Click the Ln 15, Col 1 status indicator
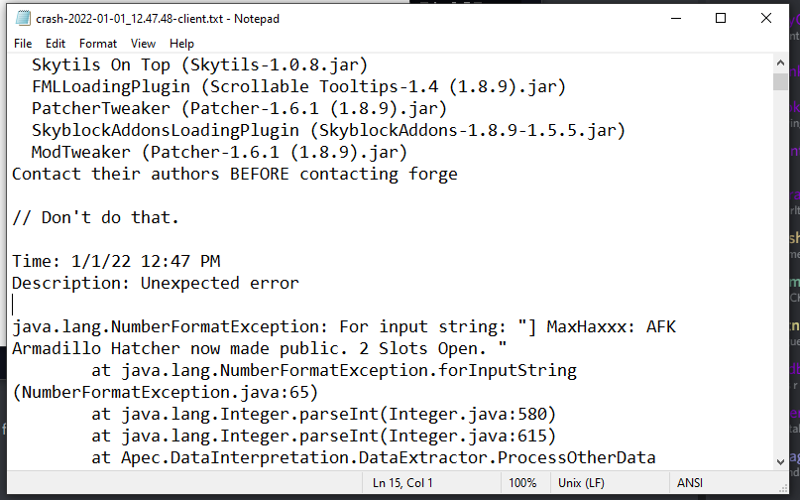The width and height of the screenshot is (800, 500). pyautogui.click(x=402, y=483)
